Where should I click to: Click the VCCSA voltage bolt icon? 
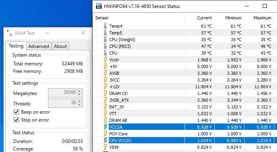coord(105,127)
